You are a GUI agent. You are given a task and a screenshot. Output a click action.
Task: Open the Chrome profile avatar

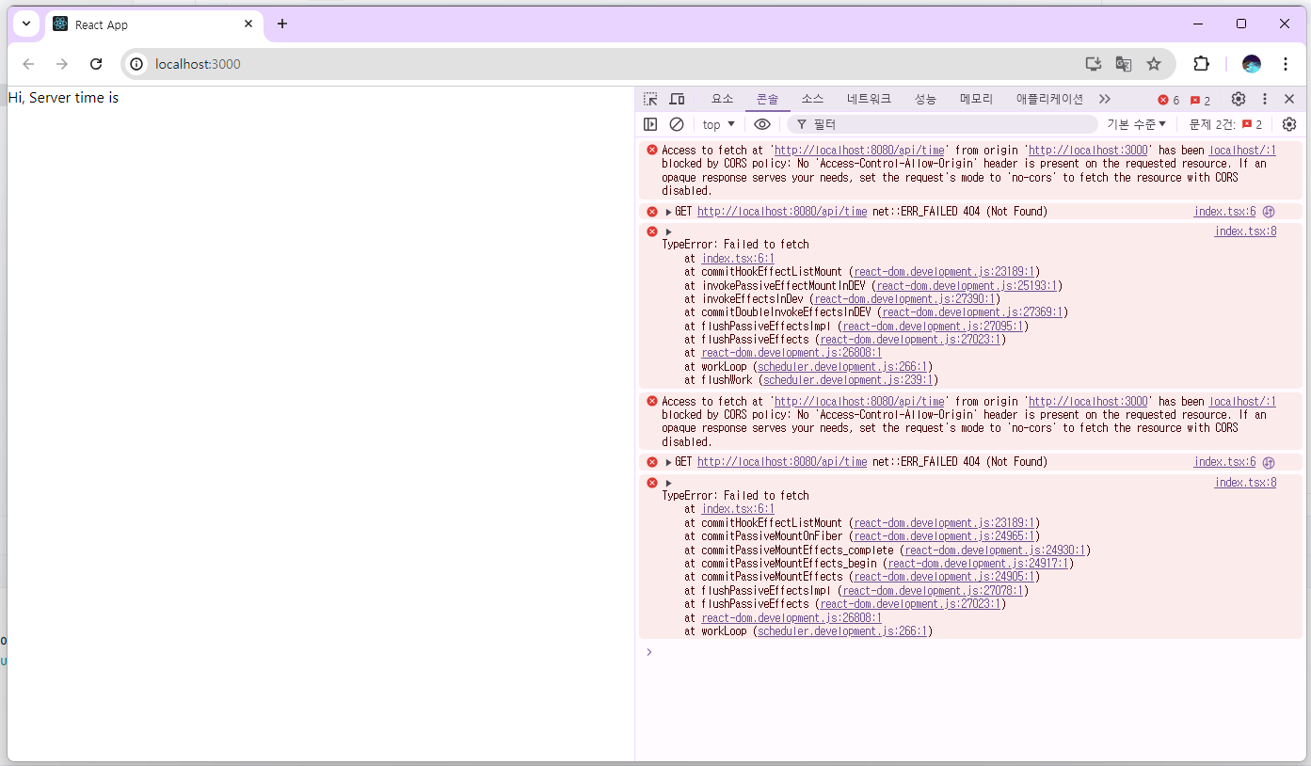pyautogui.click(x=1252, y=64)
